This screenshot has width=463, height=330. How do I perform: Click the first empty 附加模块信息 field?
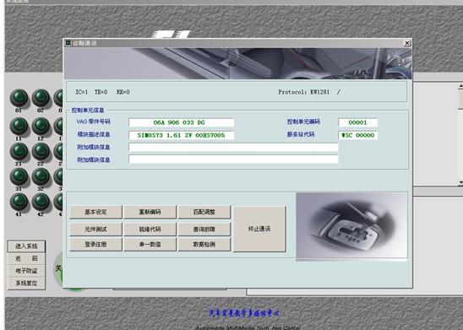click(233, 147)
